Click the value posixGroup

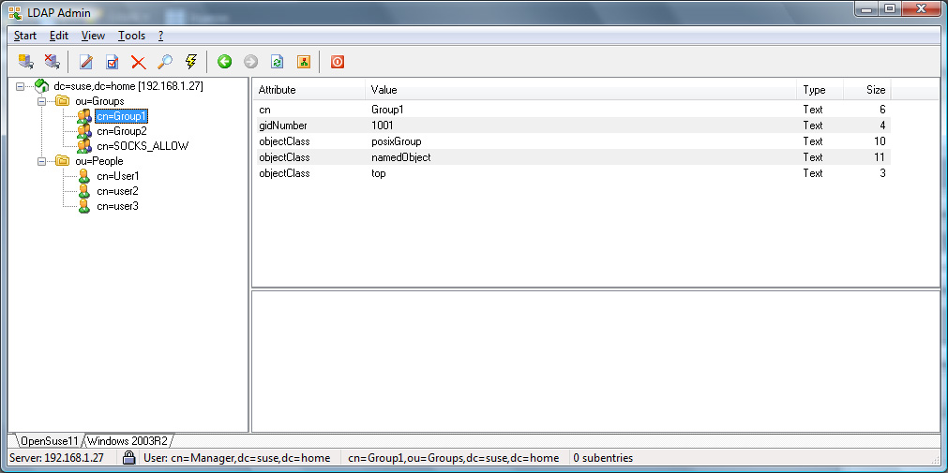pyautogui.click(x=396, y=141)
